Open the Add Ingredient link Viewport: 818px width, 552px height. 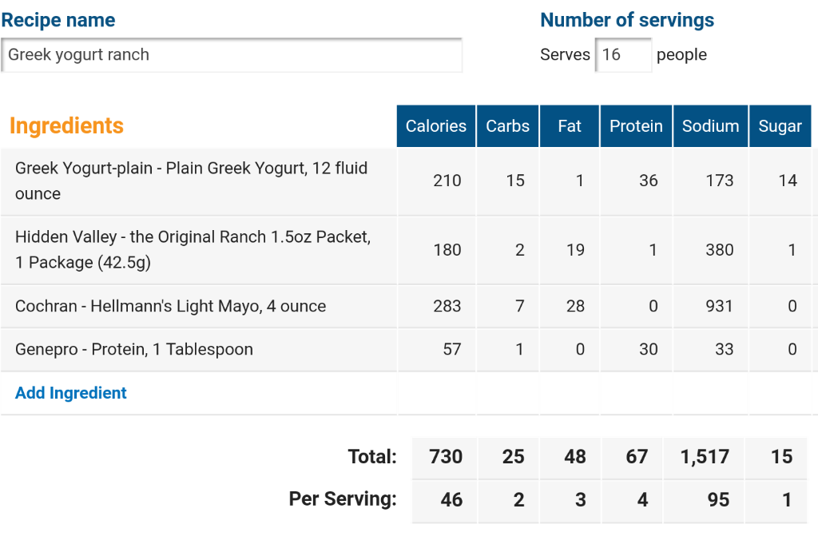tap(71, 393)
